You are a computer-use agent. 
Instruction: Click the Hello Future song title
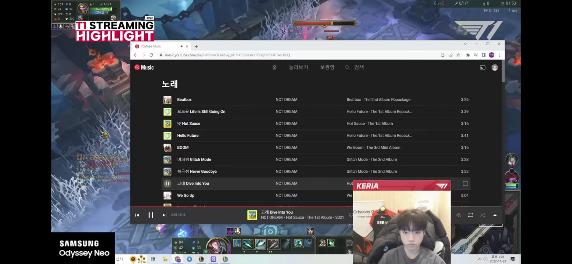pyautogui.click(x=188, y=135)
